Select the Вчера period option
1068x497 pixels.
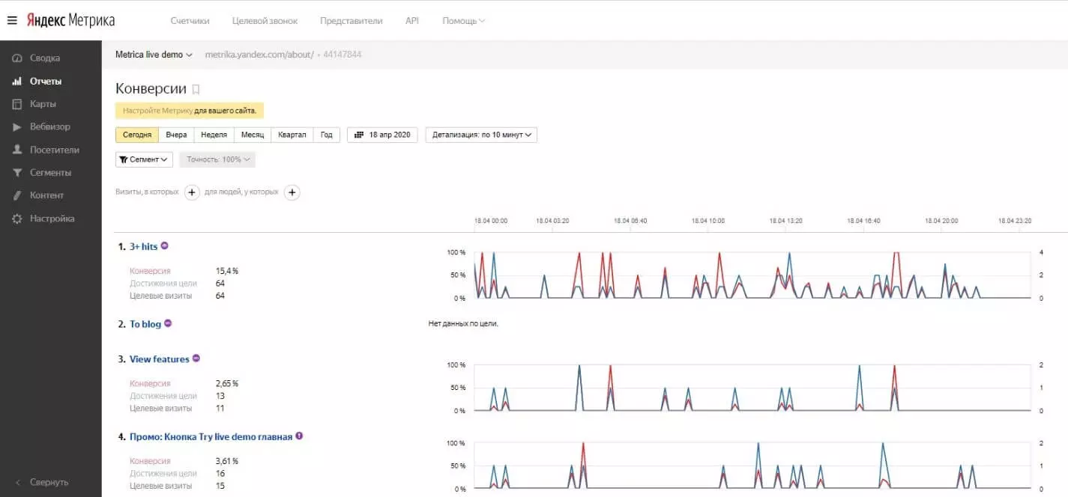click(x=176, y=135)
